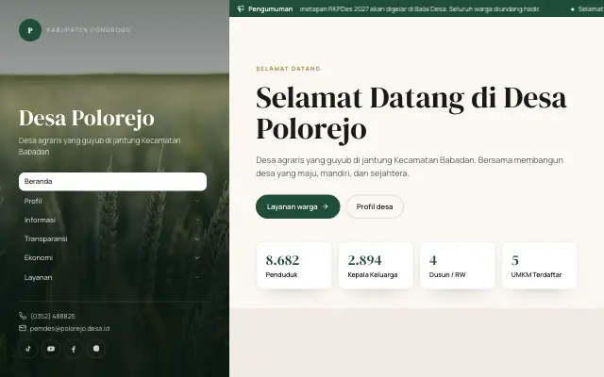The image size is (604, 377).
Task: Expand the Ekonomi menu chevron
Action: [x=197, y=257]
